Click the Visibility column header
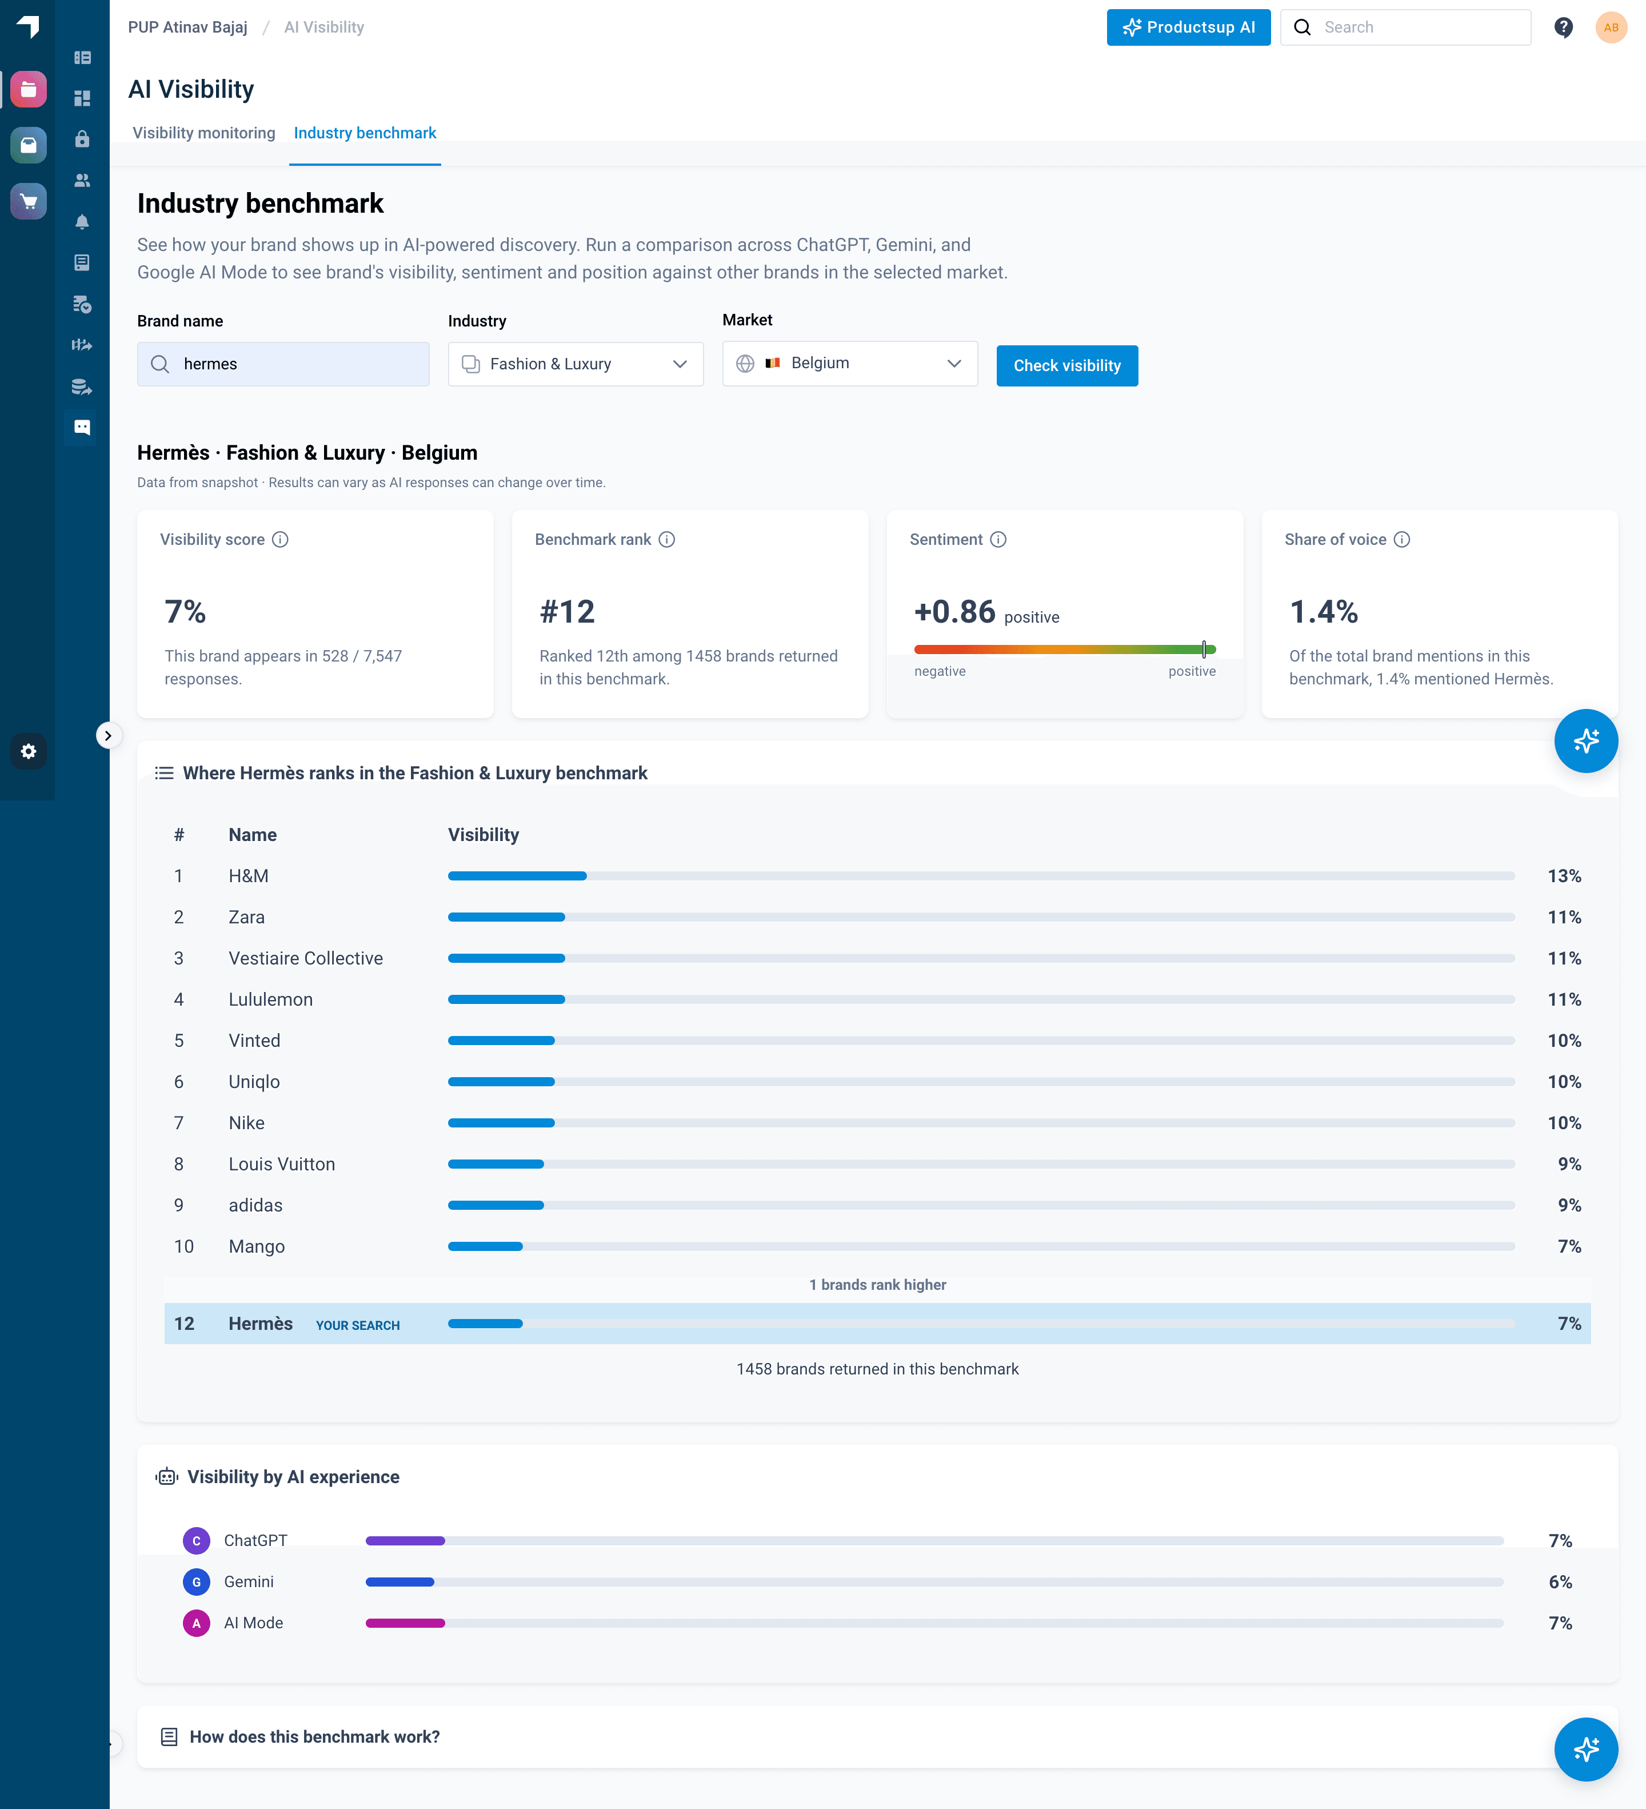The height and width of the screenshot is (1809, 1646). click(484, 835)
